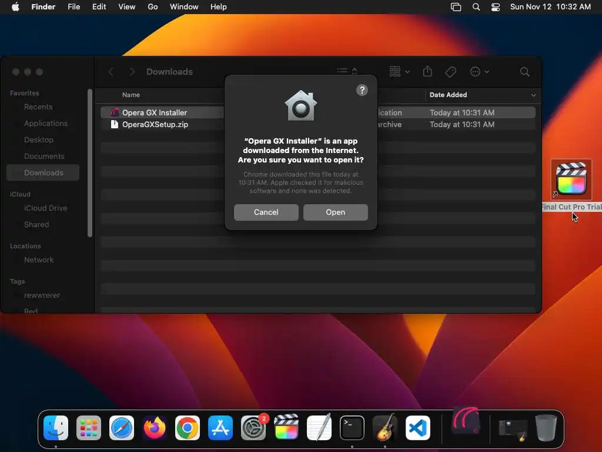Click the Share icon in Finder toolbar
Image resolution: width=602 pixels, height=452 pixels.
(x=428, y=71)
